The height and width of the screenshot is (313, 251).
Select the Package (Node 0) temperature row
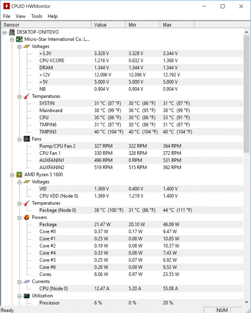point(58,210)
